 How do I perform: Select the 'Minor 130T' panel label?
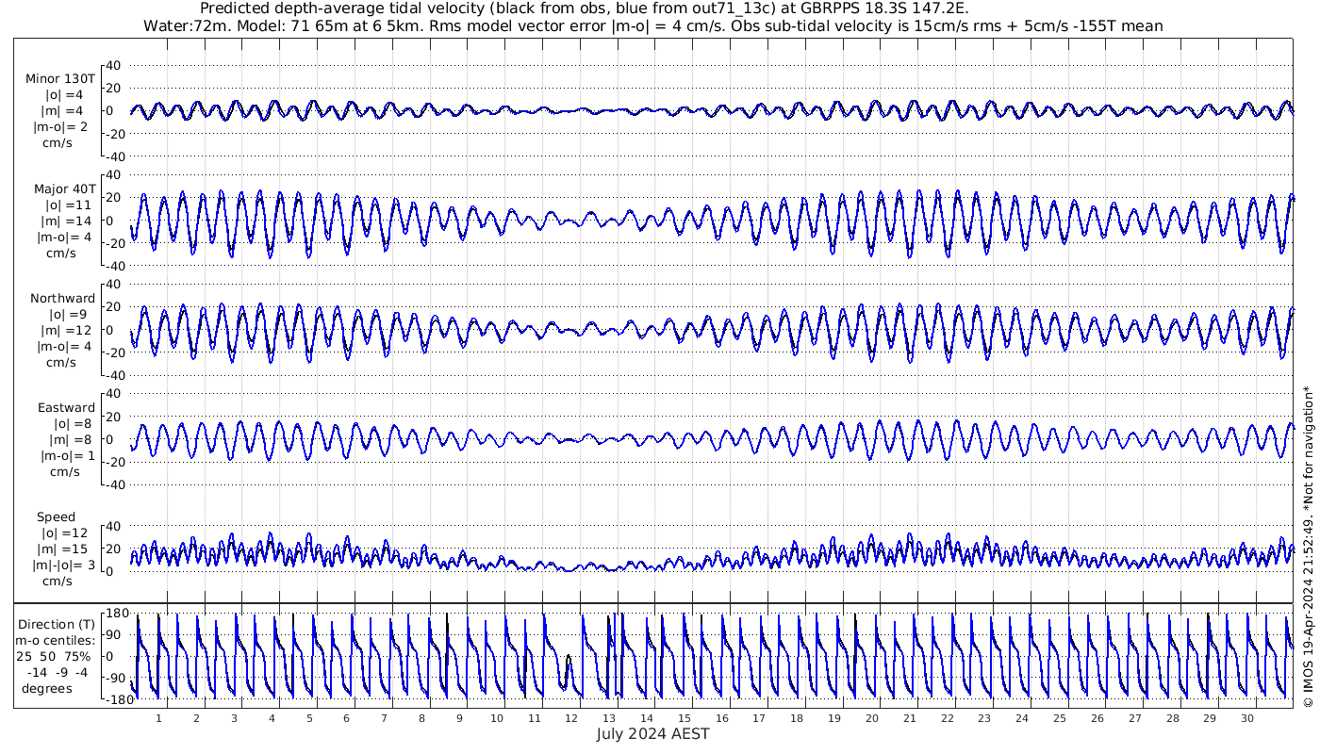[61, 78]
